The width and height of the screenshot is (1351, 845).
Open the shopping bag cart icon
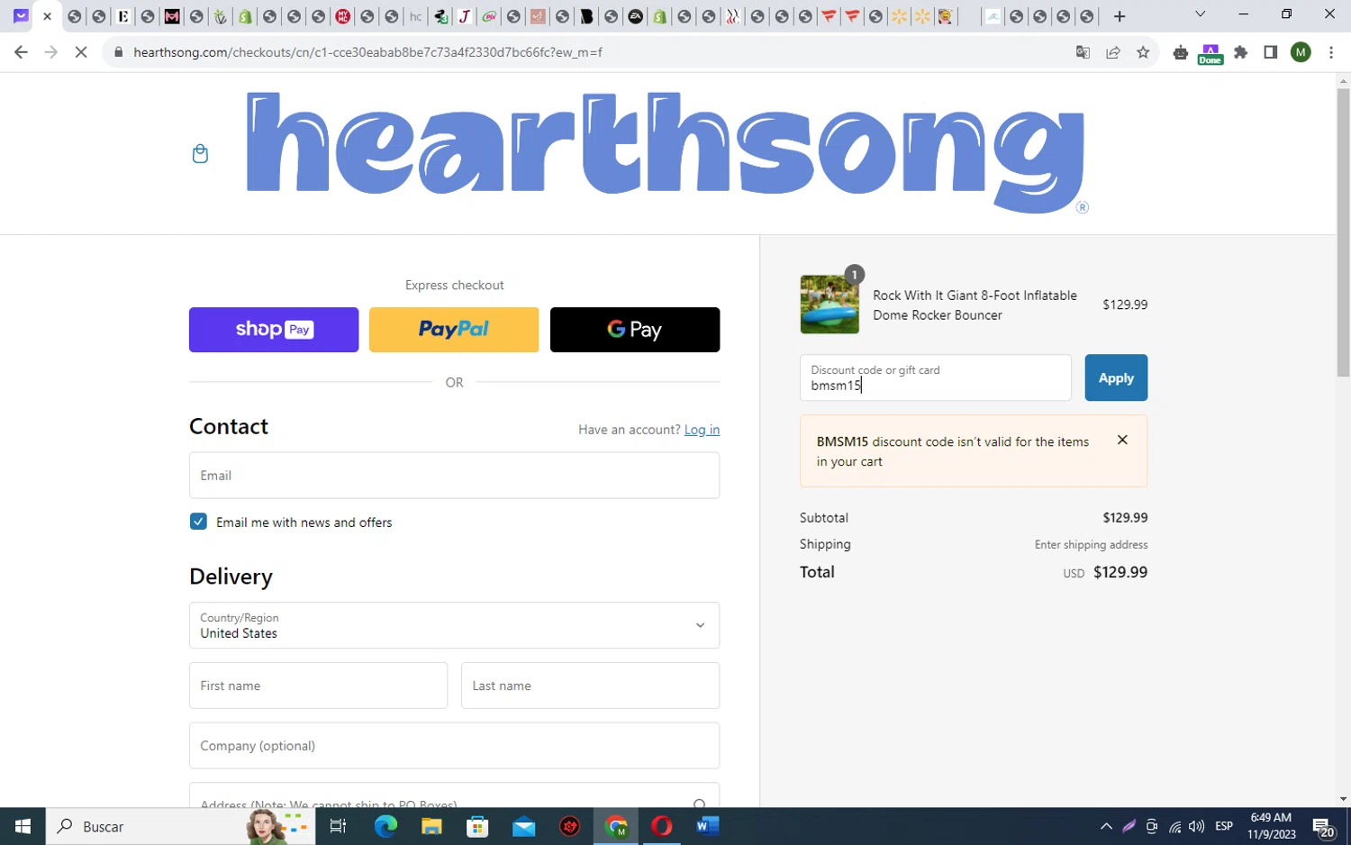point(200,154)
